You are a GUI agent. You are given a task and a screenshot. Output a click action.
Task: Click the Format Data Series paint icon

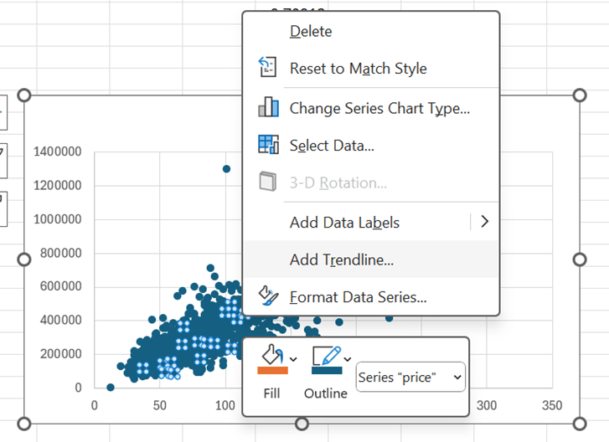pyautogui.click(x=268, y=296)
